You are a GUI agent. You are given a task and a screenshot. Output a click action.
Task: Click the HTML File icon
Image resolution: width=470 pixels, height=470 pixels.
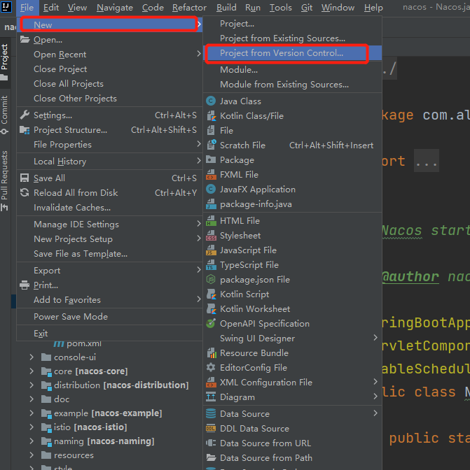point(211,220)
